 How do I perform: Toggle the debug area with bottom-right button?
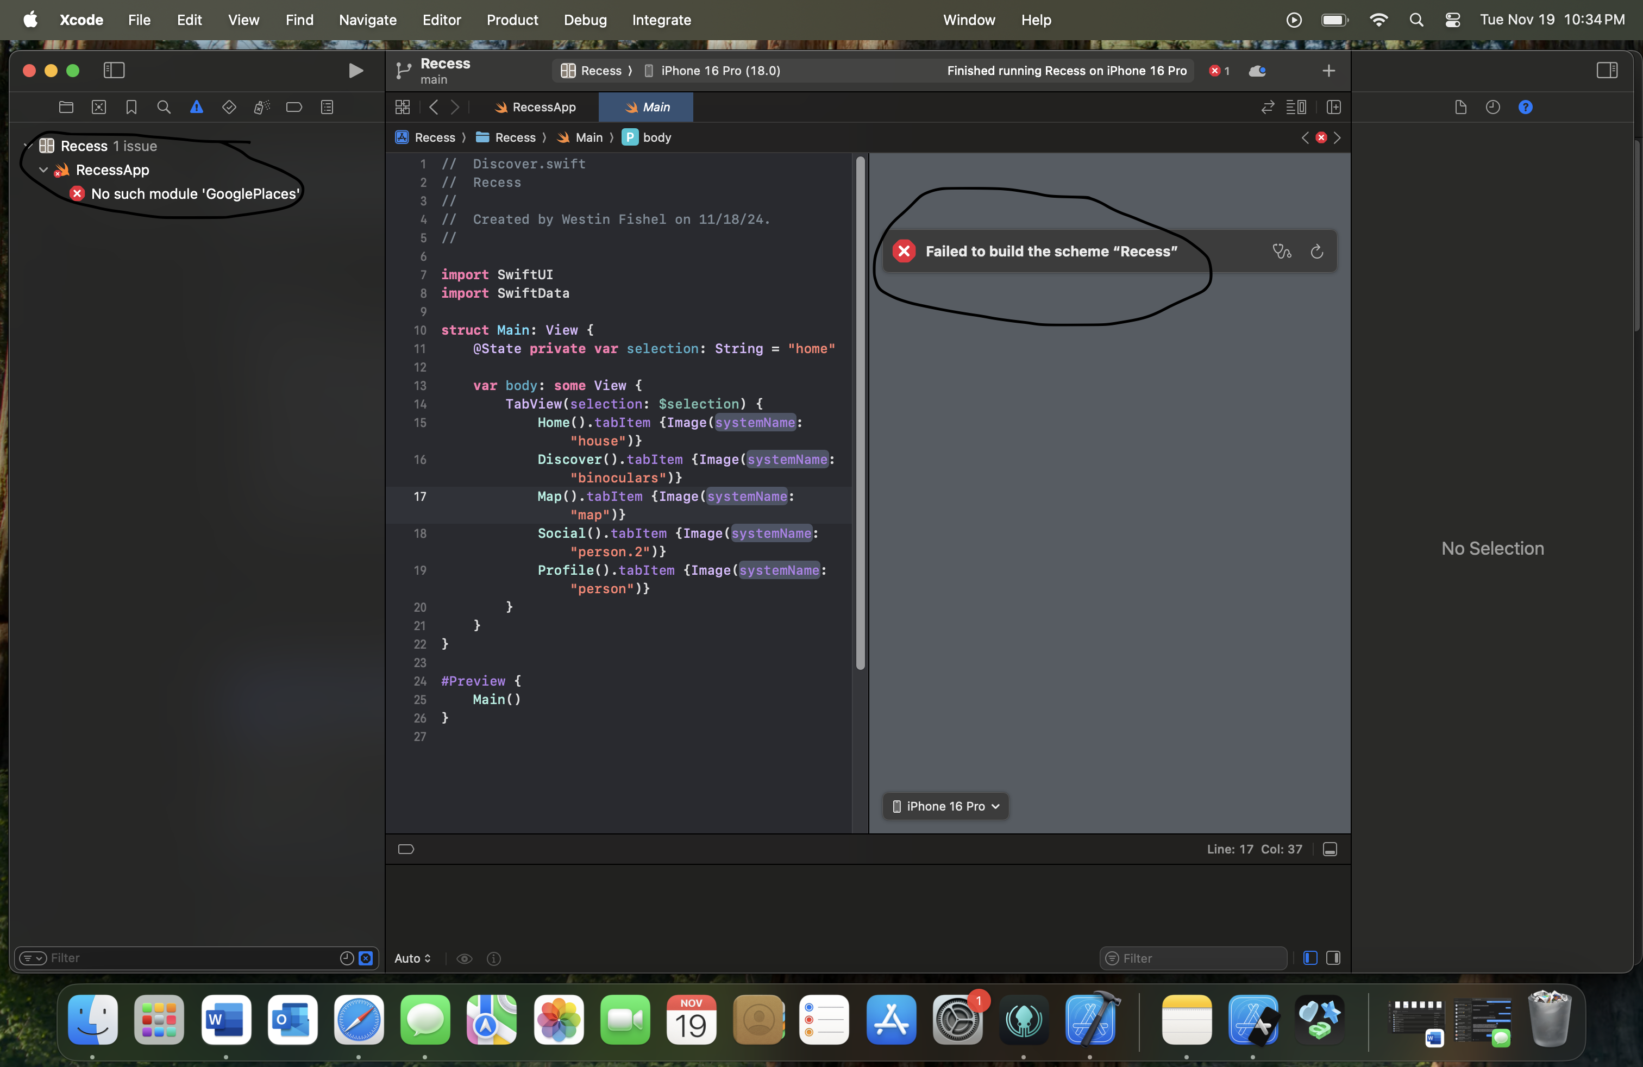[1330, 849]
